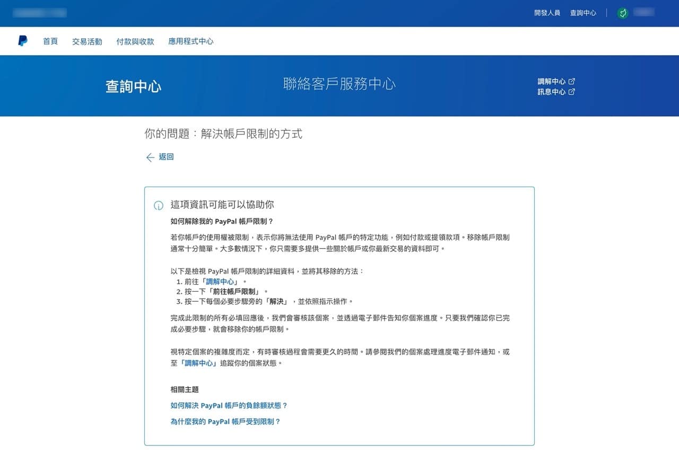The height and width of the screenshot is (457, 679).
Task: Click the 返回 back link
Action: pyautogui.click(x=166, y=157)
